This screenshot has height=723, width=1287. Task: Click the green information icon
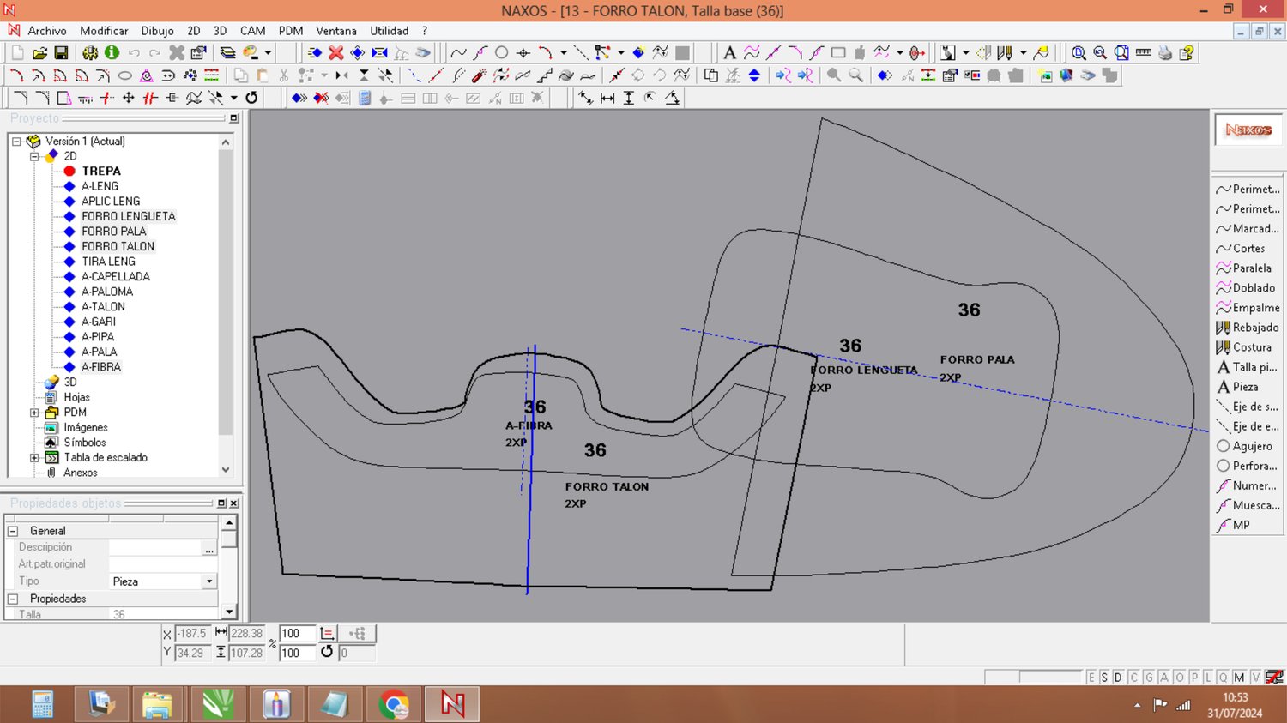112,53
